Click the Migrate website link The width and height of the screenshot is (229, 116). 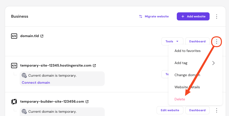[154, 17]
